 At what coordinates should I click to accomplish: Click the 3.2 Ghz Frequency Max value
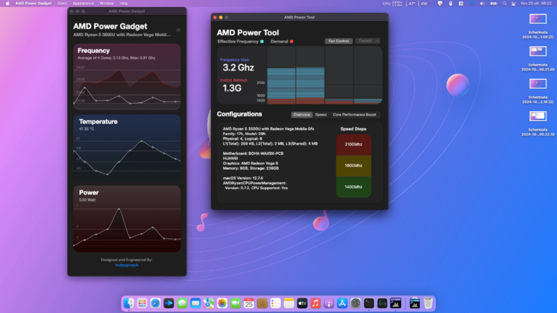(x=238, y=67)
